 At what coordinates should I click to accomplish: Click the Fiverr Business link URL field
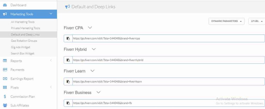coord(169,103)
